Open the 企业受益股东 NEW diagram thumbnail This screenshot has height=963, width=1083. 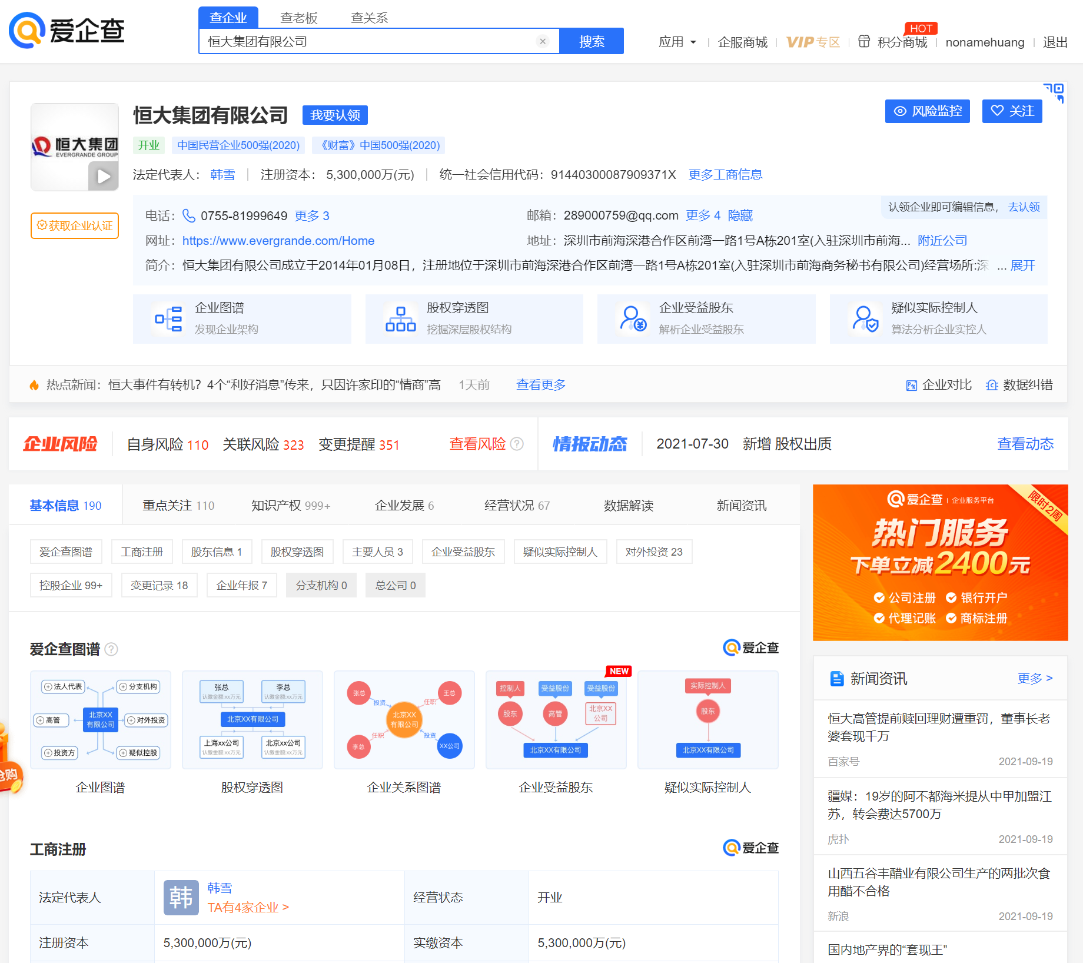point(556,720)
